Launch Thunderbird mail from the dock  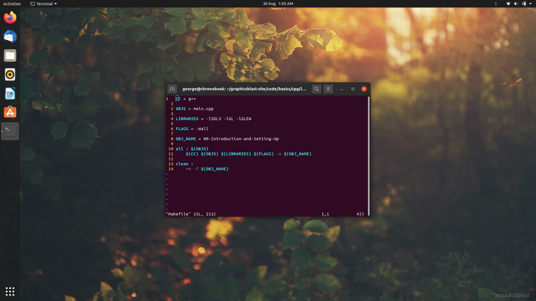coord(10,37)
